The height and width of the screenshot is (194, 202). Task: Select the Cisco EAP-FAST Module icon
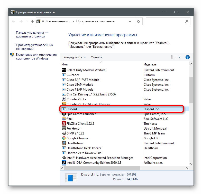(x=64, y=80)
